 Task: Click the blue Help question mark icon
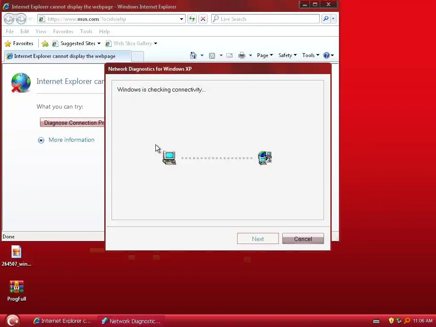[x=327, y=55]
